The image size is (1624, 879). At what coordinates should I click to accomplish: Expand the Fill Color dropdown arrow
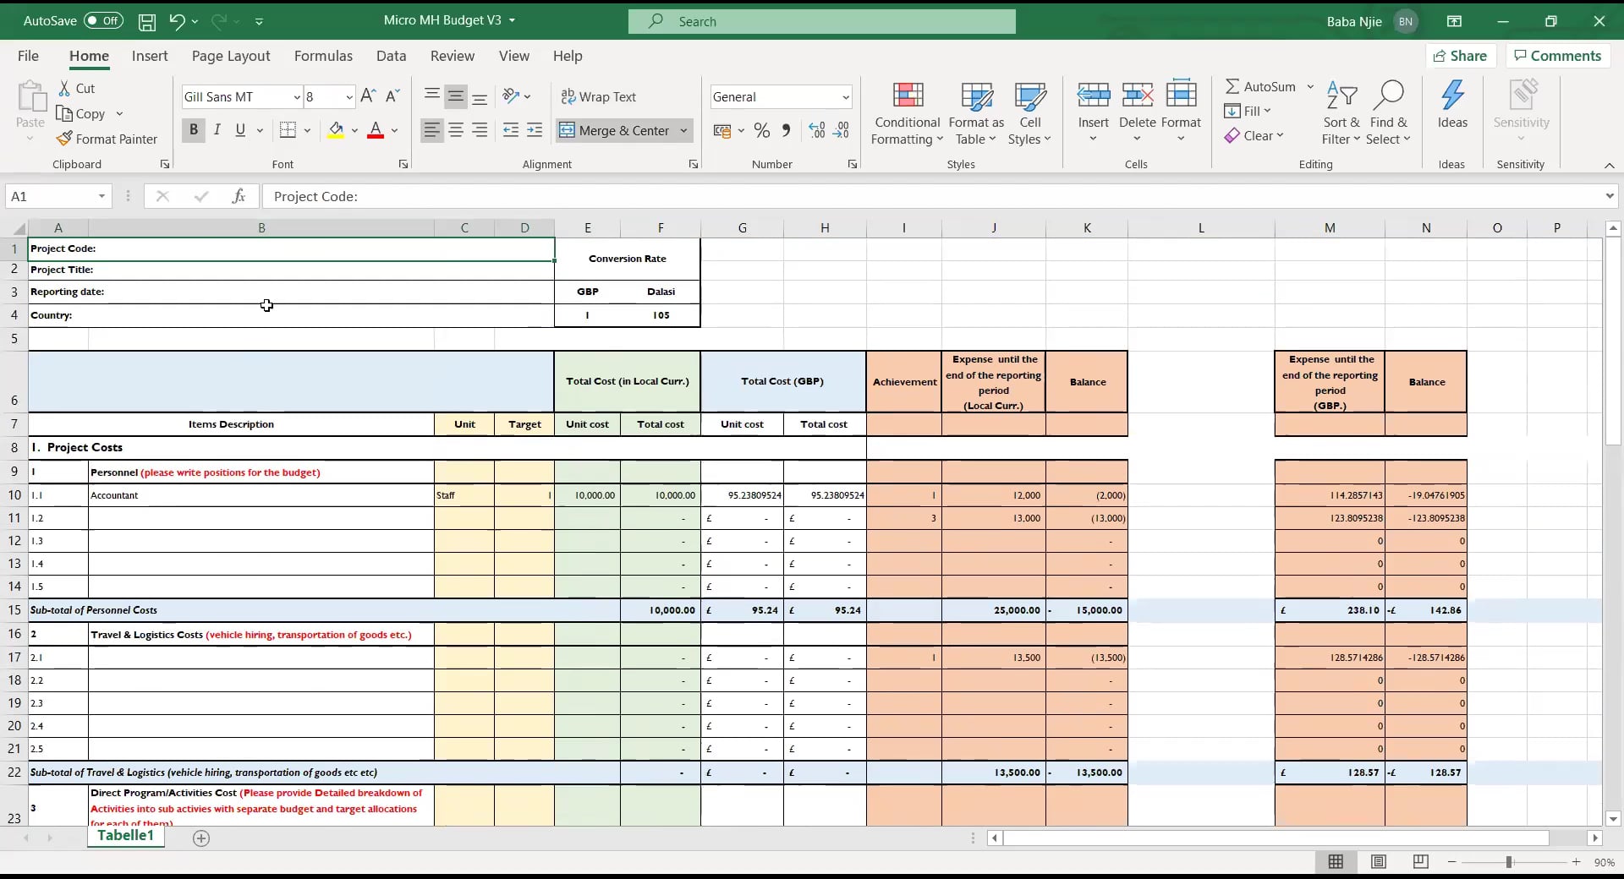(x=355, y=130)
